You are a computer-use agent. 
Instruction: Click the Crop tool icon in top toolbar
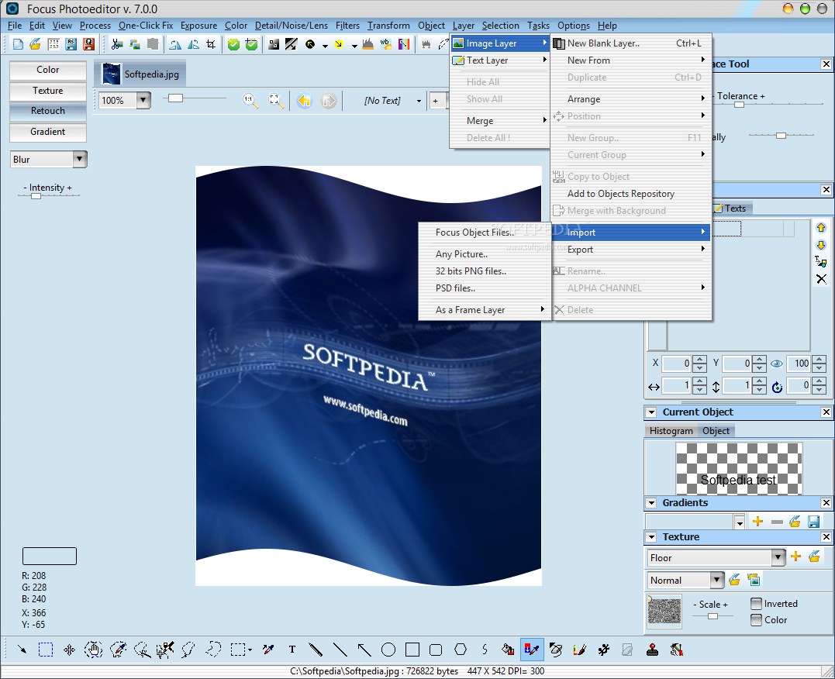click(212, 44)
